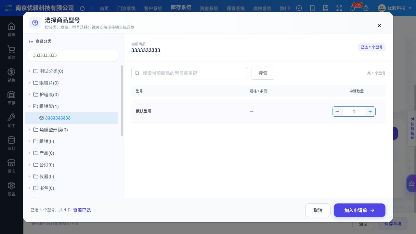Click the 加入申请单 button
The image size is (416, 234).
tap(359, 210)
